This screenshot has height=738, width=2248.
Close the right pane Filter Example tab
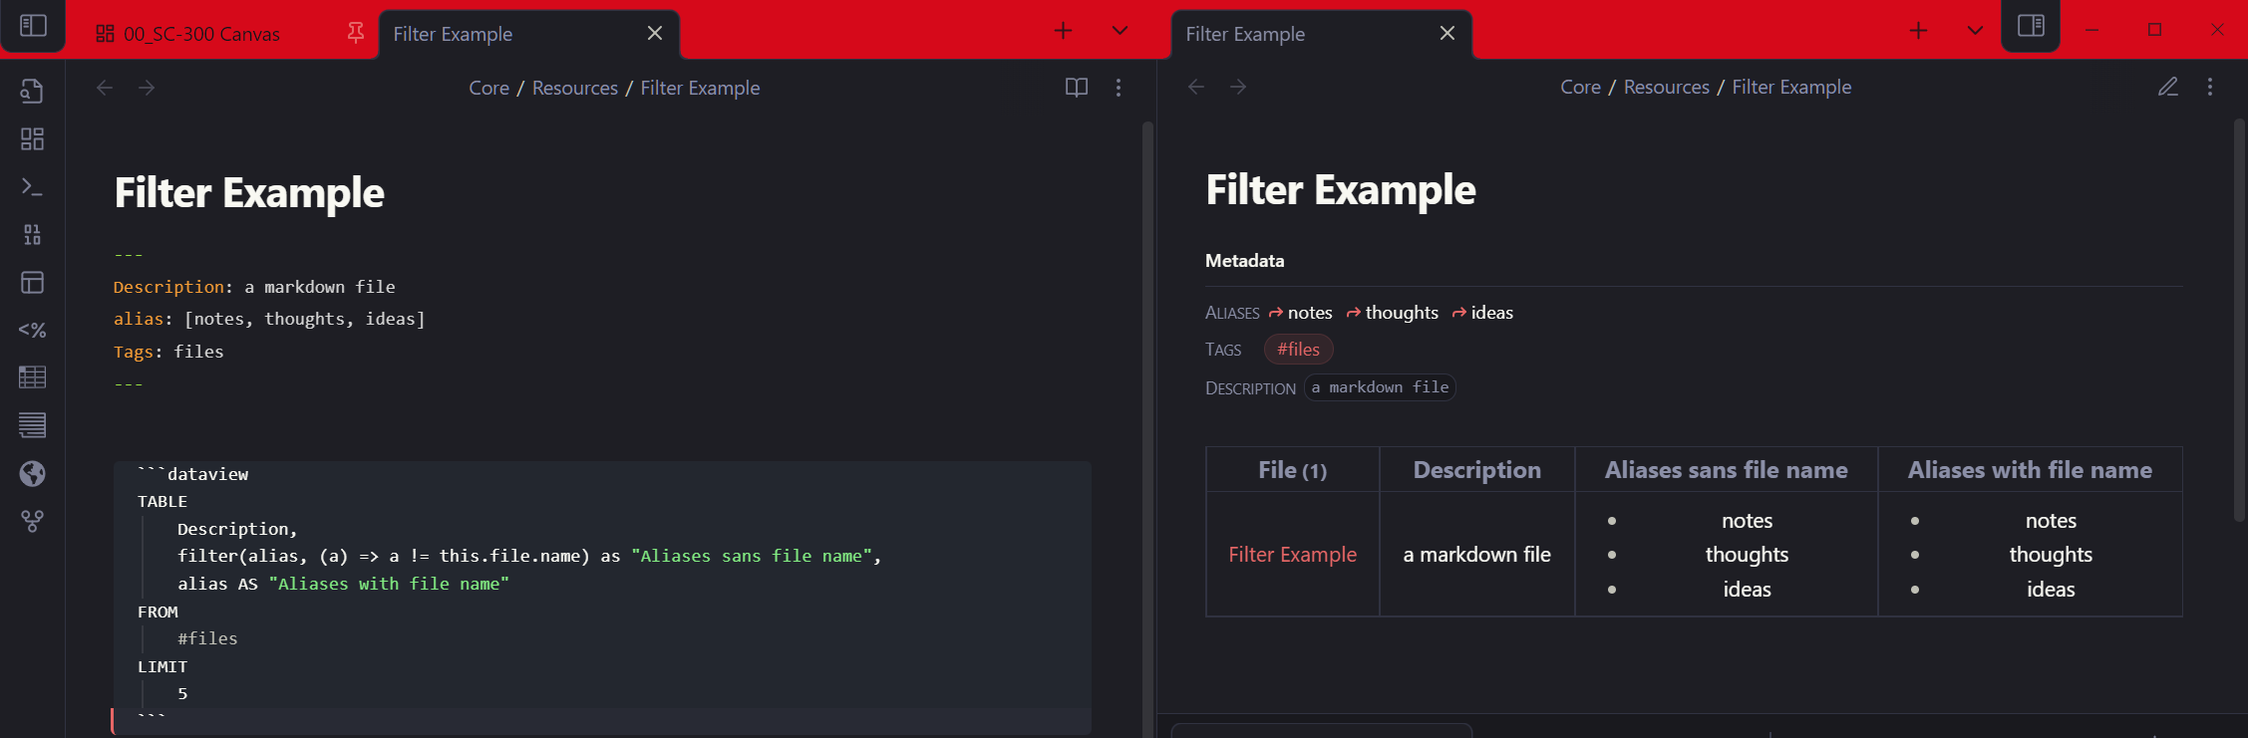coord(1447,33)
